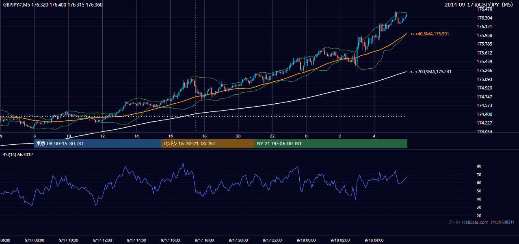519x244 pixels.
Task: Click hour marker 12 under the price chart
Action: 102,136
